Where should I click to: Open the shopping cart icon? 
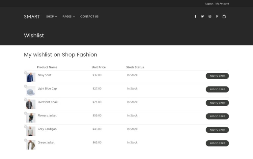pyautogui.click(x=224, y=16)
